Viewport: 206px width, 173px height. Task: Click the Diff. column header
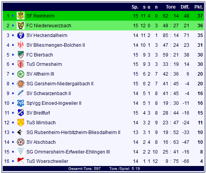click(185, 7)
